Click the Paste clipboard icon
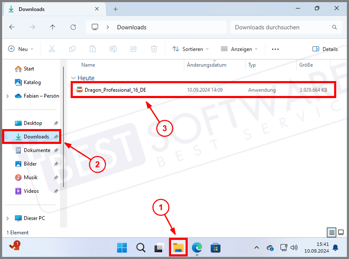Screen dimensions: 349x259 click(x=93, y=49)
